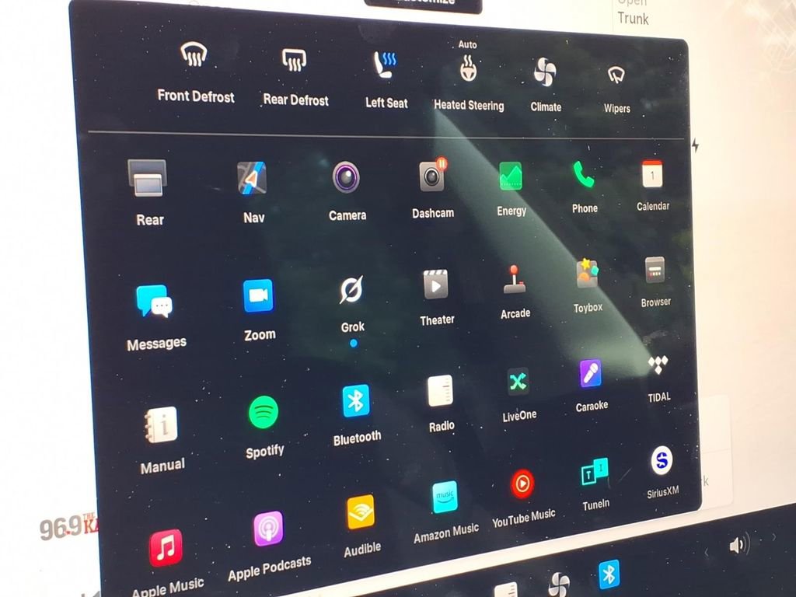Image resolution: width=796 pixels, height=597 pixels.
Task: Tap the volume speaker icon in bottom bar
Action: (x=739, y=546)
